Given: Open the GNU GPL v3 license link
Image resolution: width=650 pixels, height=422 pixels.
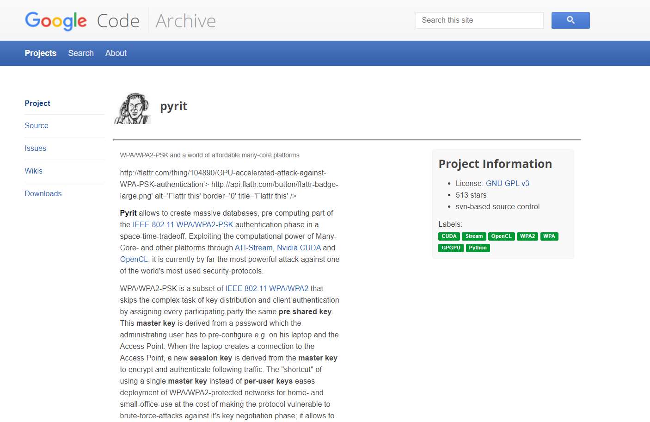Looking at the screenshot, I should tap(508, 183).
